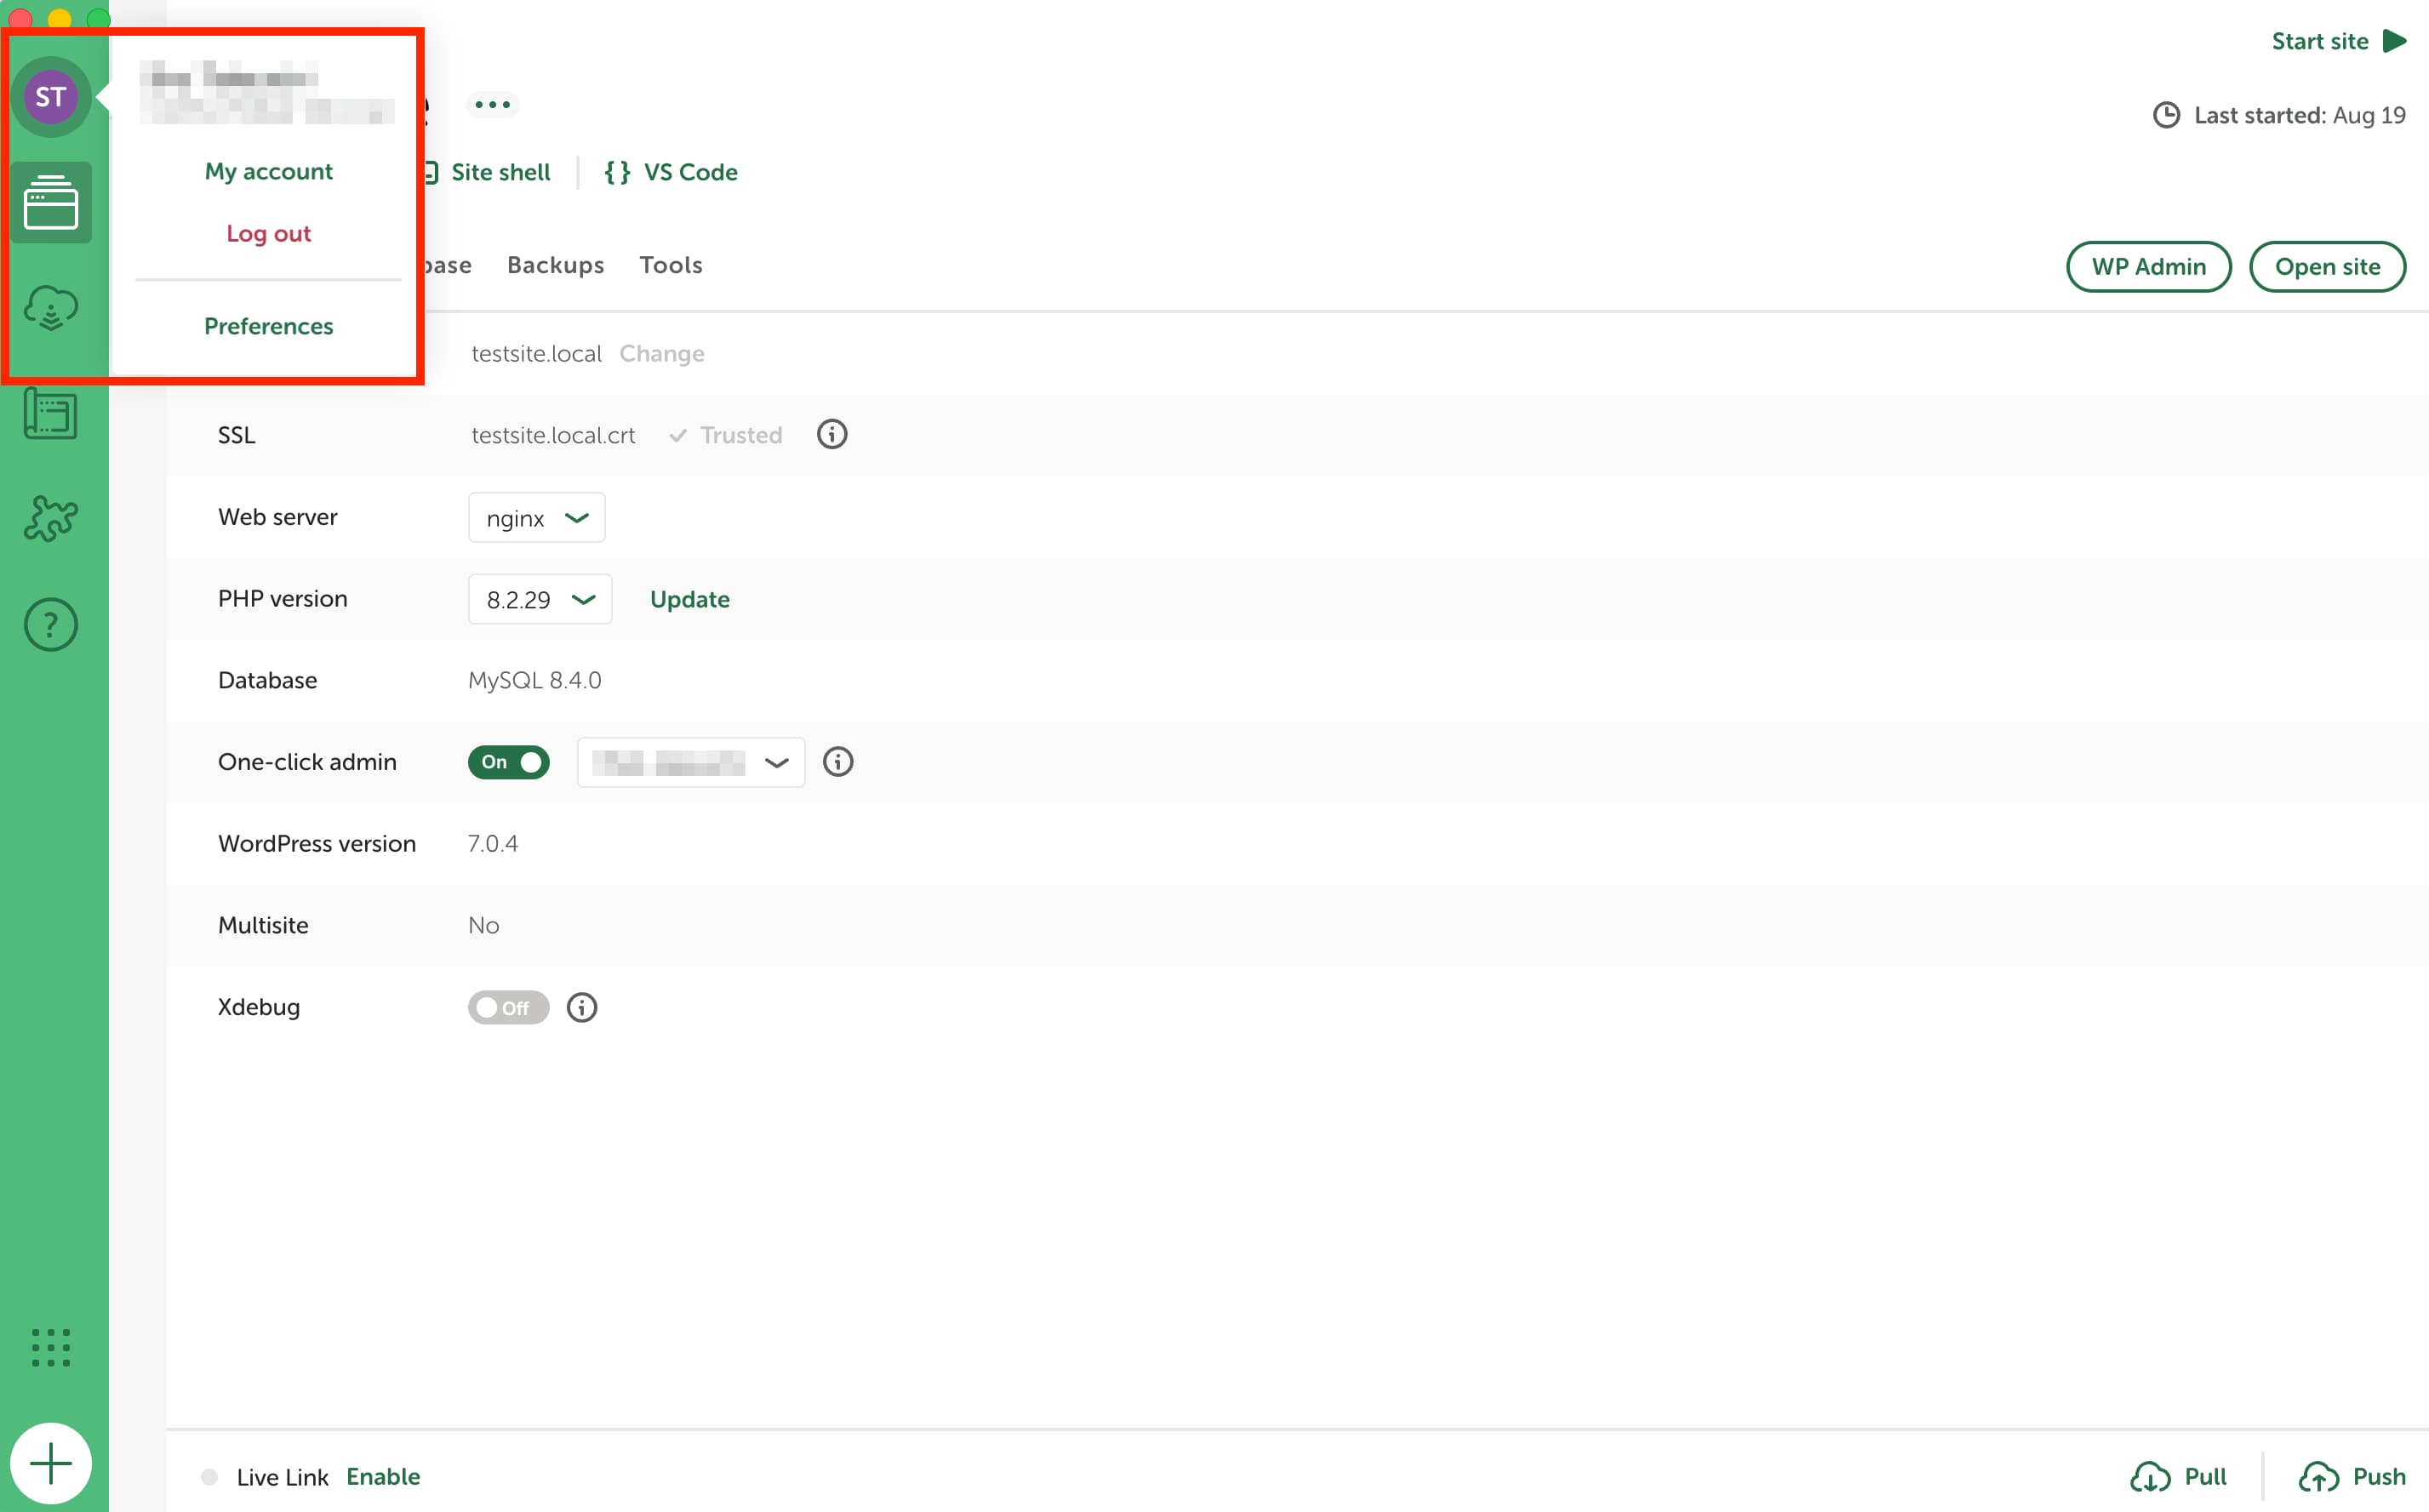The image size is (2429, 1512).
Task: Click the WP Admin button
Action: pos(2149,267)
